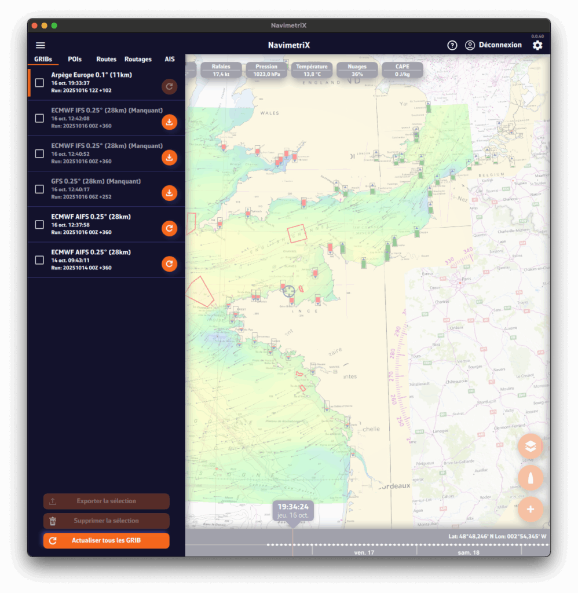Tick ECMWF AIFS 16 oct. checkbox
The width and height of the screenshot is (578, 593).
coord(39,224)
